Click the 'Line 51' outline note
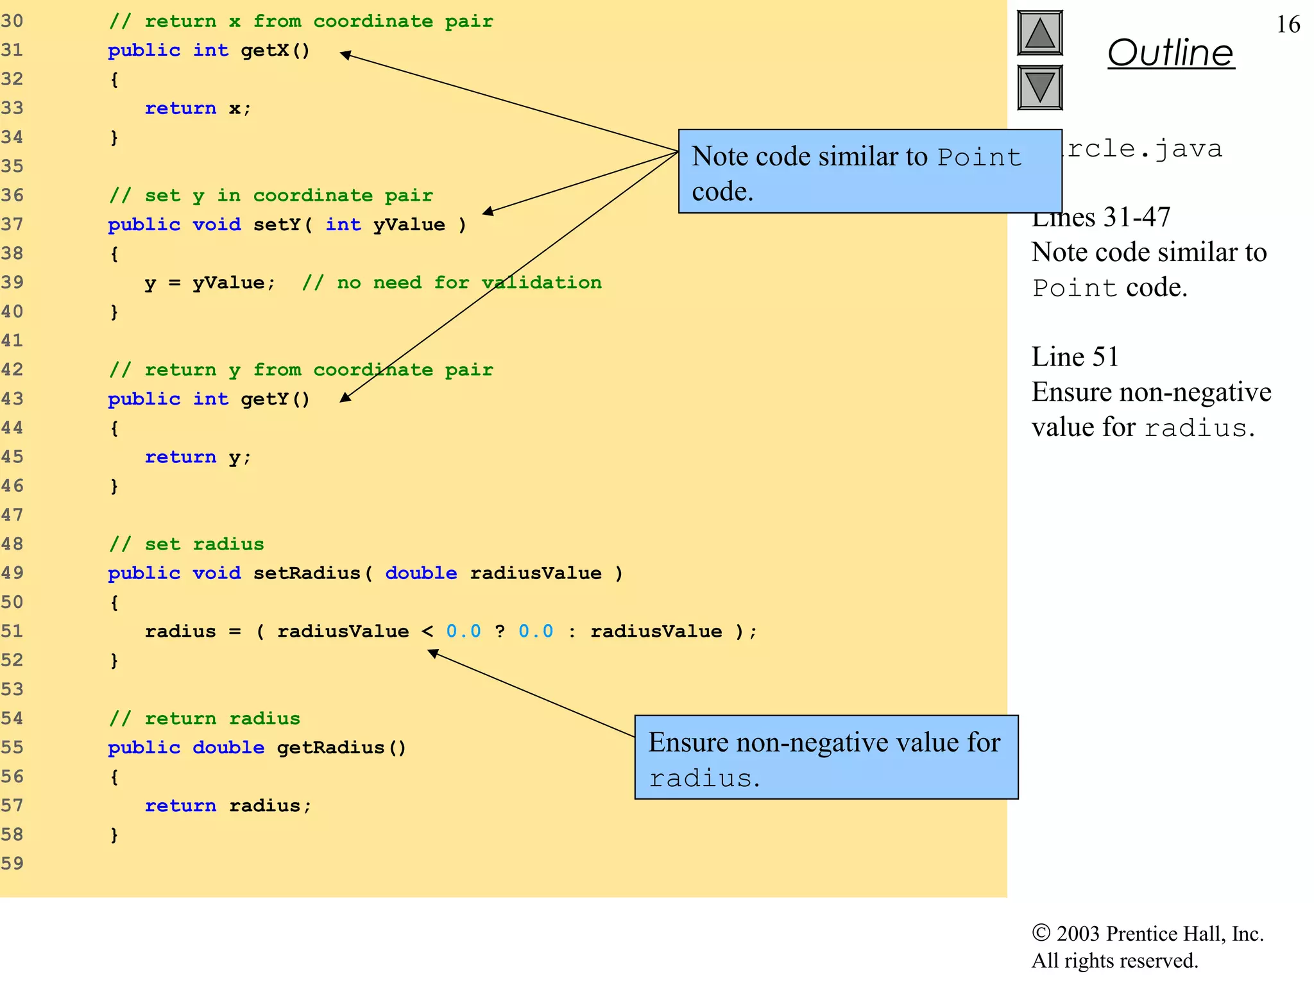This screenshot has width=1314, height=985. 1075,357
